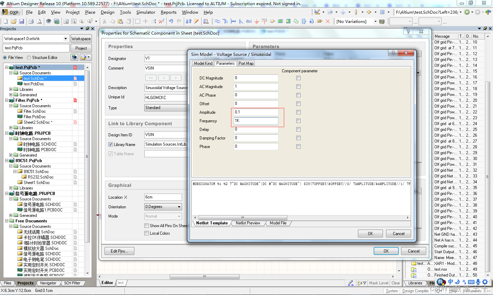493x295 pixels.
Task: Tick the AC Phase component parameter box
Action: point(298,95)
